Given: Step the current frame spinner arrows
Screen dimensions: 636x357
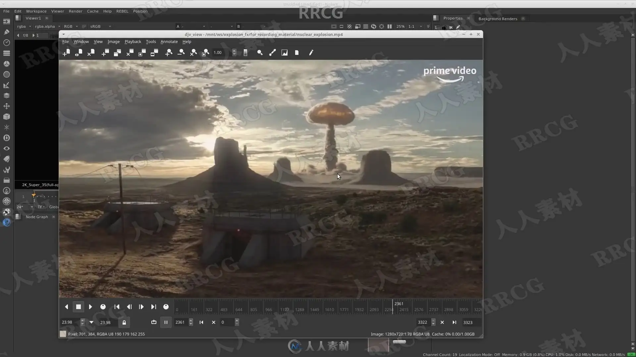Looking at the screenshot, I should tap(191, 322).
